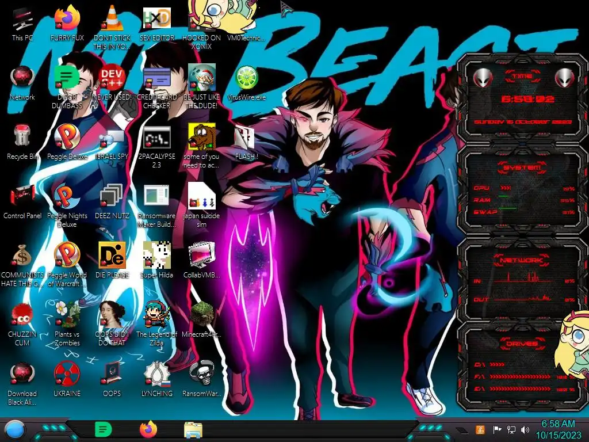Click the Start orb on the taskbar
589x442 pixels.
pos(15,430)
